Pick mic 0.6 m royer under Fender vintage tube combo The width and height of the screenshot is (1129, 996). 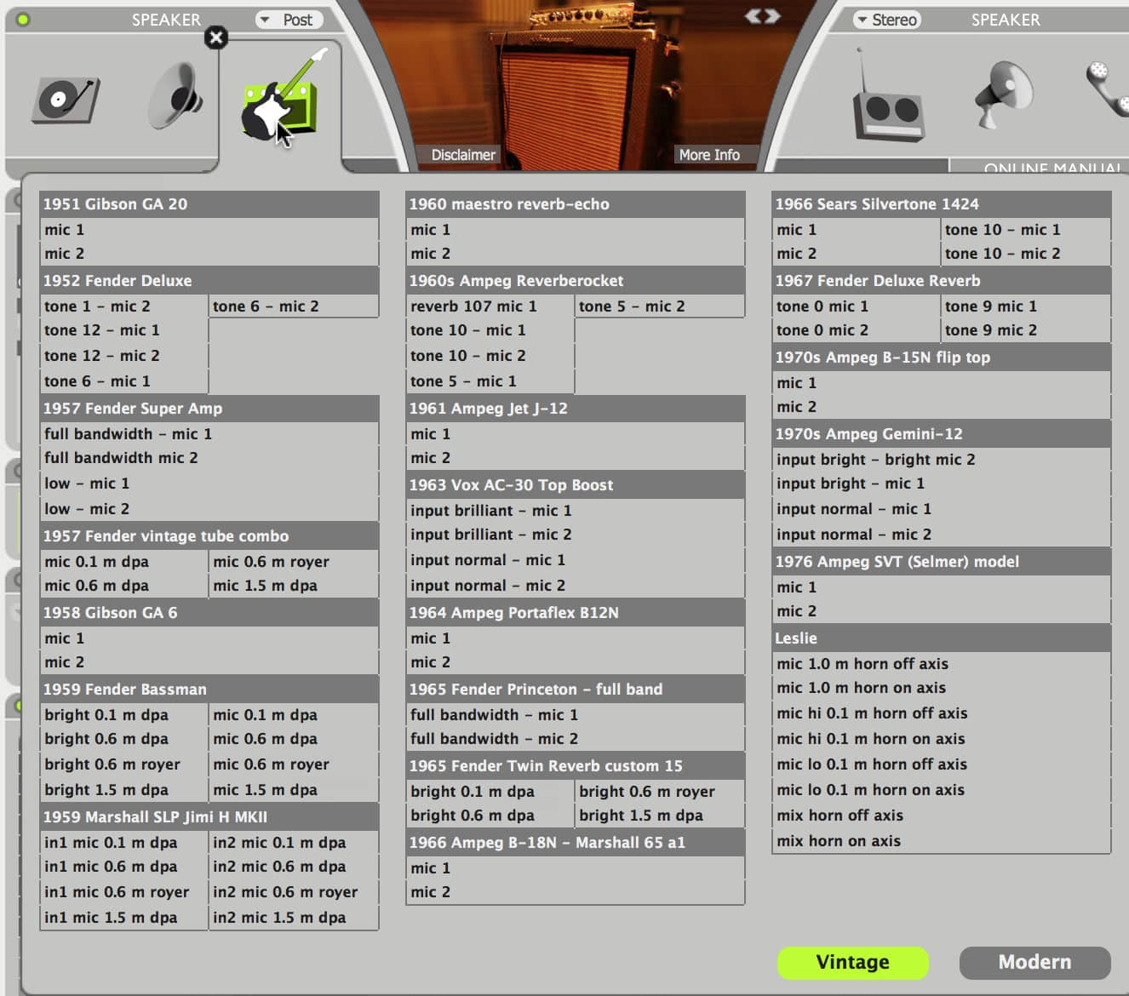pyautogui.click(x=293, y=562)
